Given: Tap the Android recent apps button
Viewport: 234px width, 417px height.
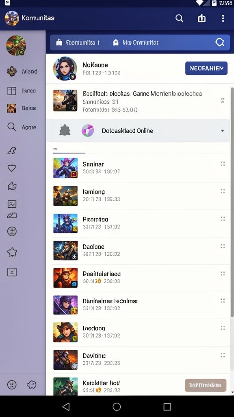Looking at the screenshot, I should click(167, 406).
